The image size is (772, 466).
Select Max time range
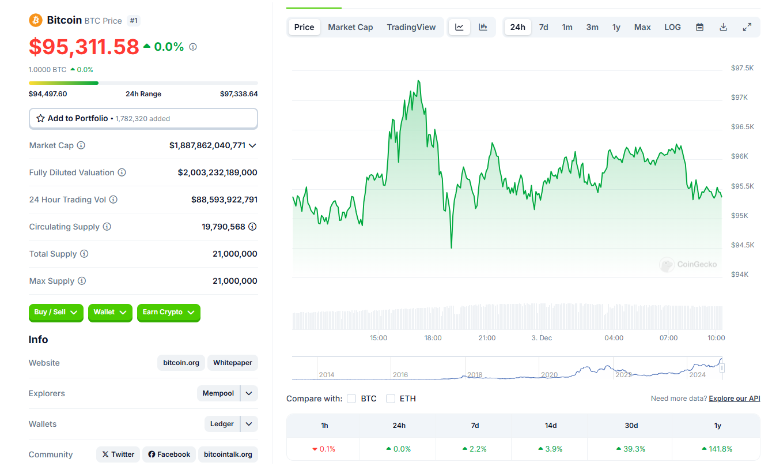tap(642, 27)
